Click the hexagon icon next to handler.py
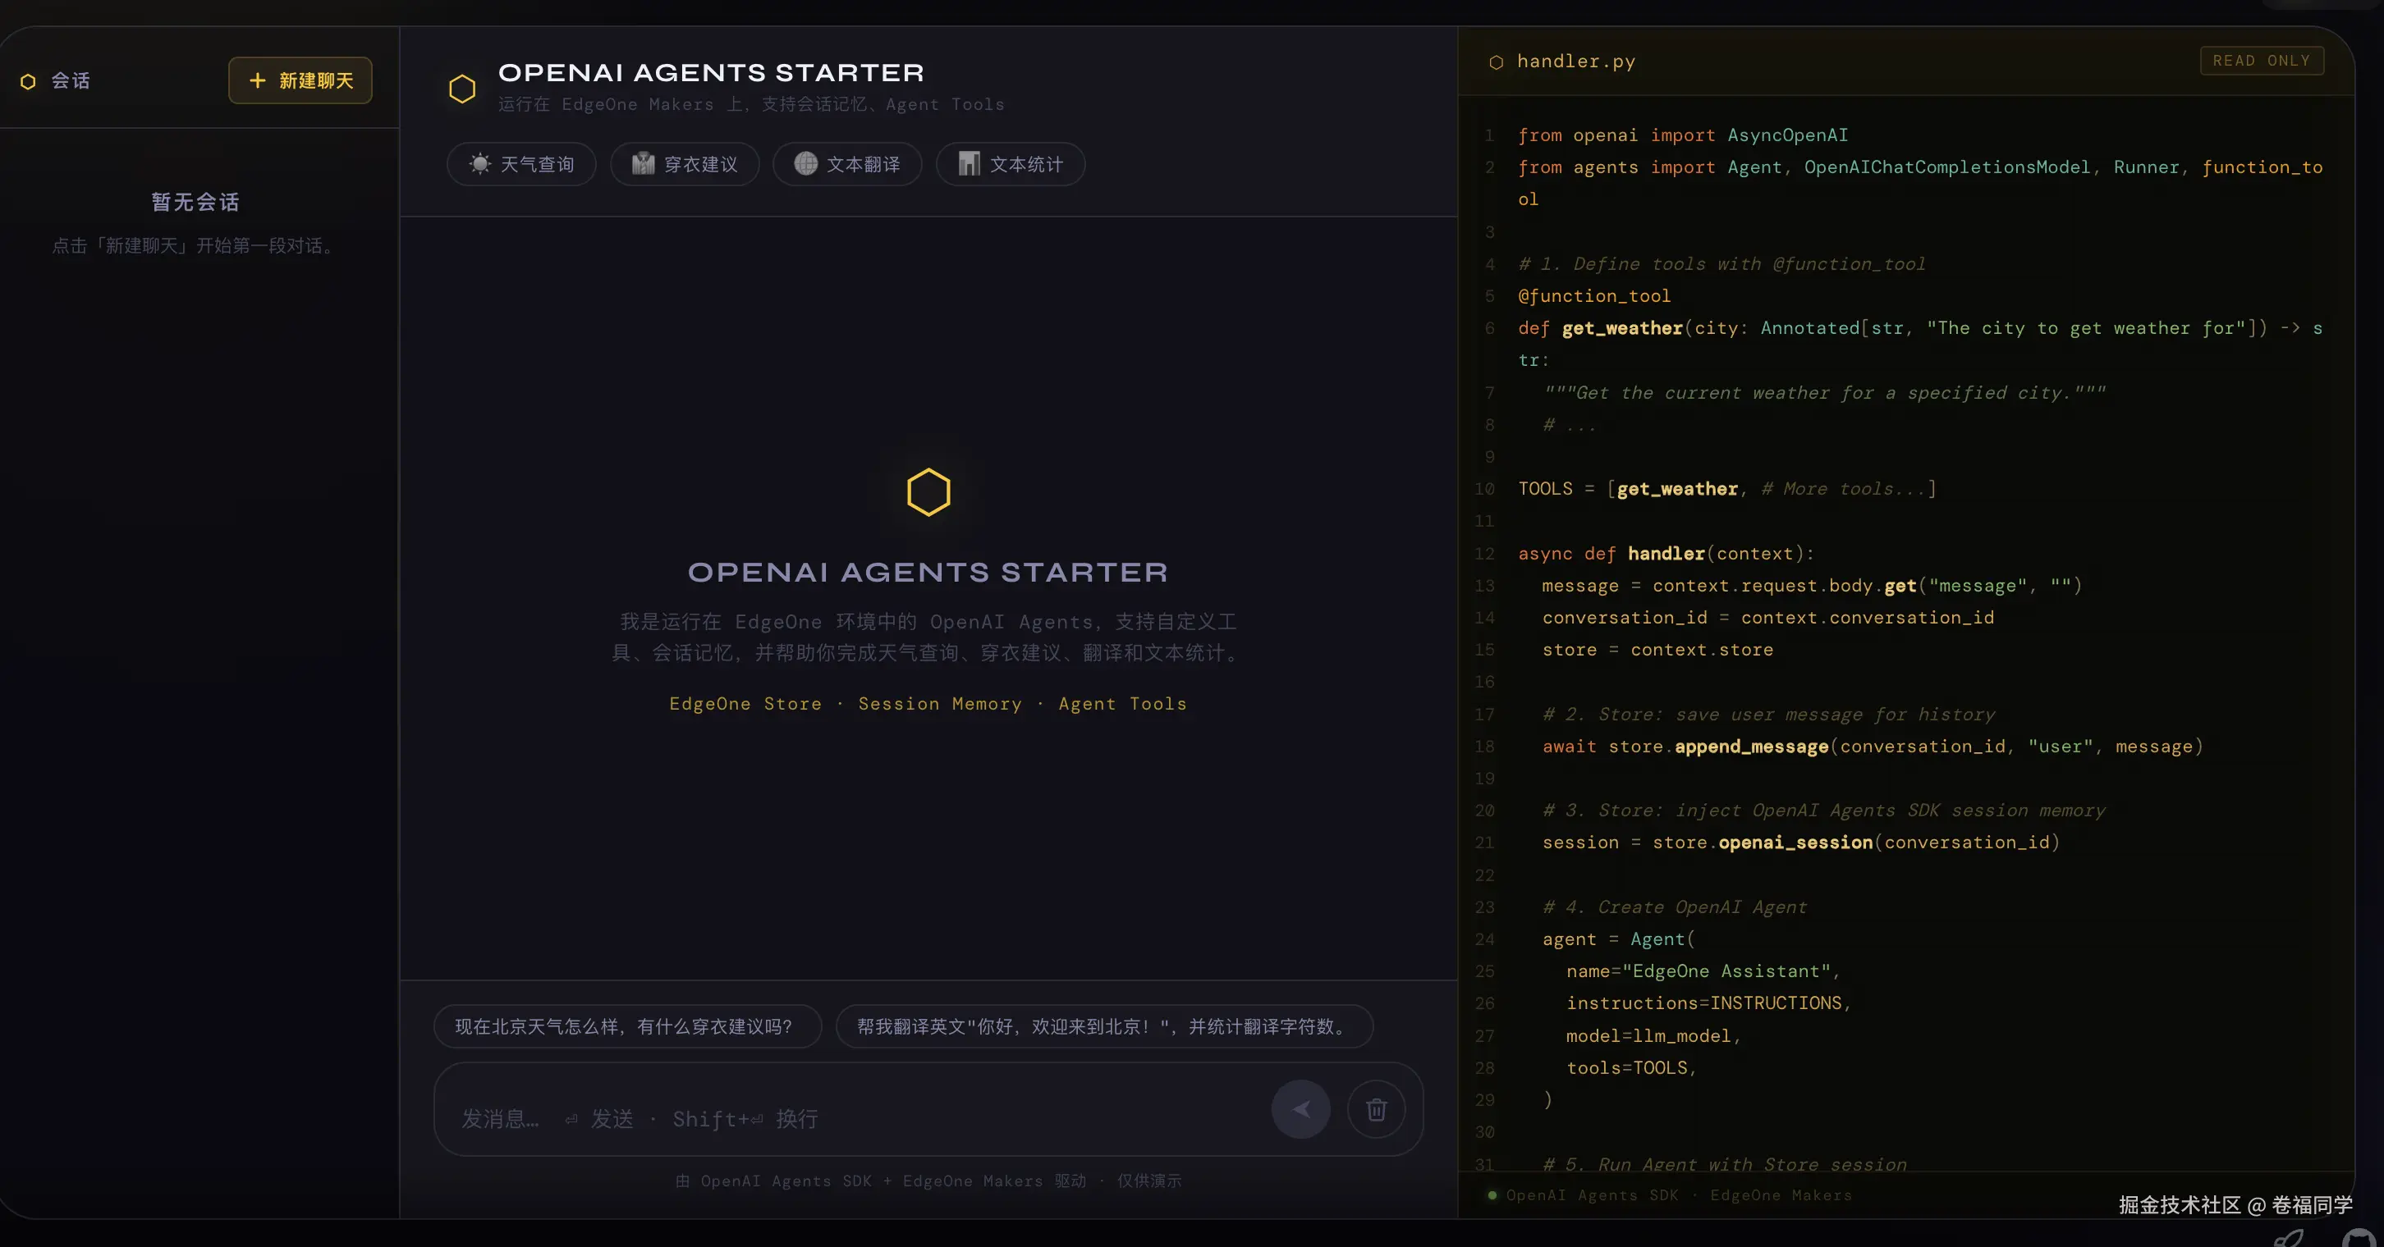The image size is (2384, 1247). point(1496,62)
